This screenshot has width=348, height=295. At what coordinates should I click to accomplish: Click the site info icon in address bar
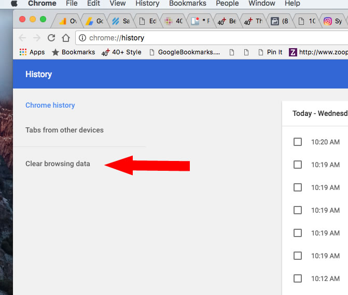tap(82, 38)
